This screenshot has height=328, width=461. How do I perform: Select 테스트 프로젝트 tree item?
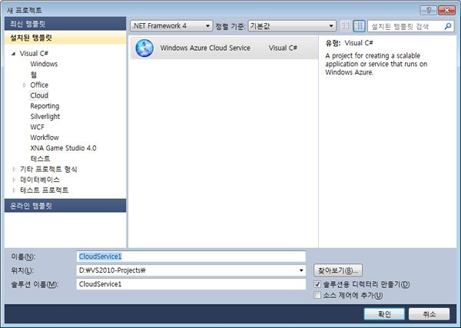pyautogui.click(x=44, y=191)
